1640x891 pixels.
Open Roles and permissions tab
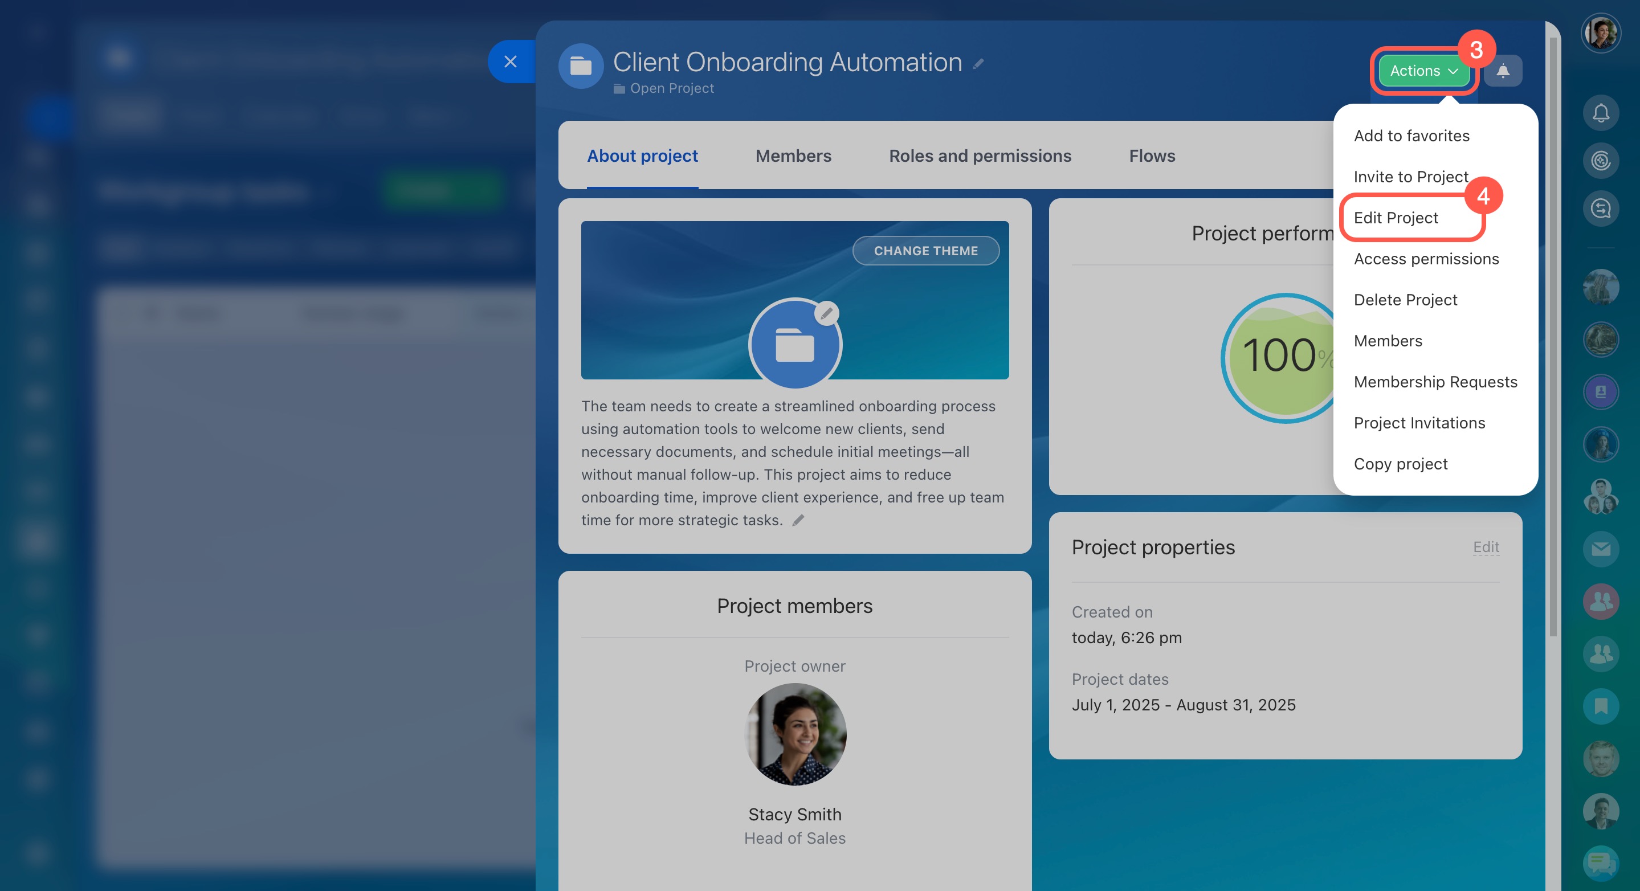[980, 156]
